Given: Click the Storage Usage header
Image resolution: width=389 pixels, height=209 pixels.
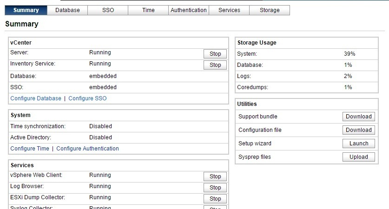Looking at the screenshot, I should tap(257, 43).
